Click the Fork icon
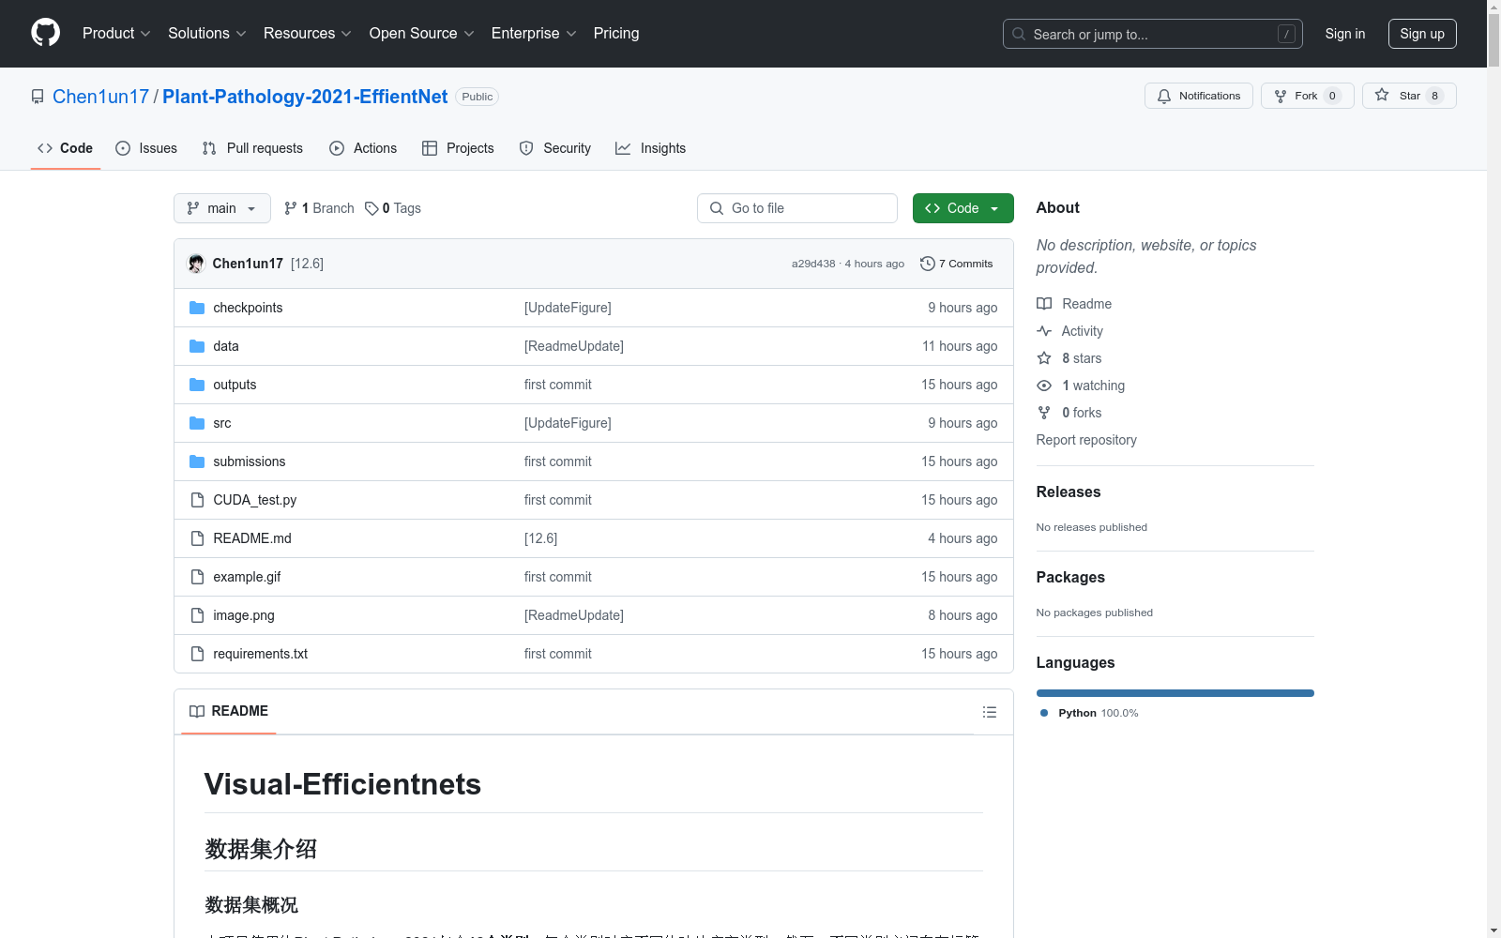 pos(1281,96)
